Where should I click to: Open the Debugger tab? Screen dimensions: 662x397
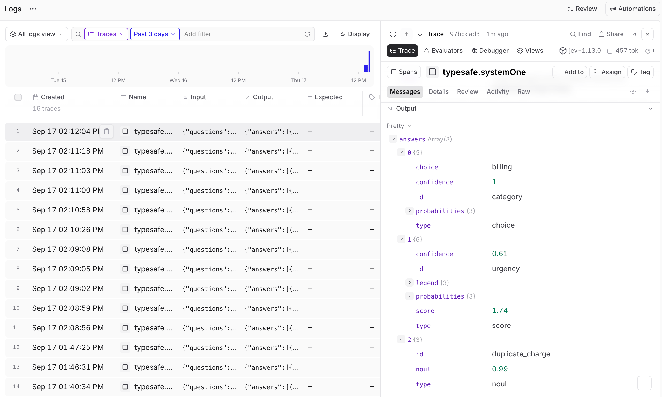click(490, 51)
